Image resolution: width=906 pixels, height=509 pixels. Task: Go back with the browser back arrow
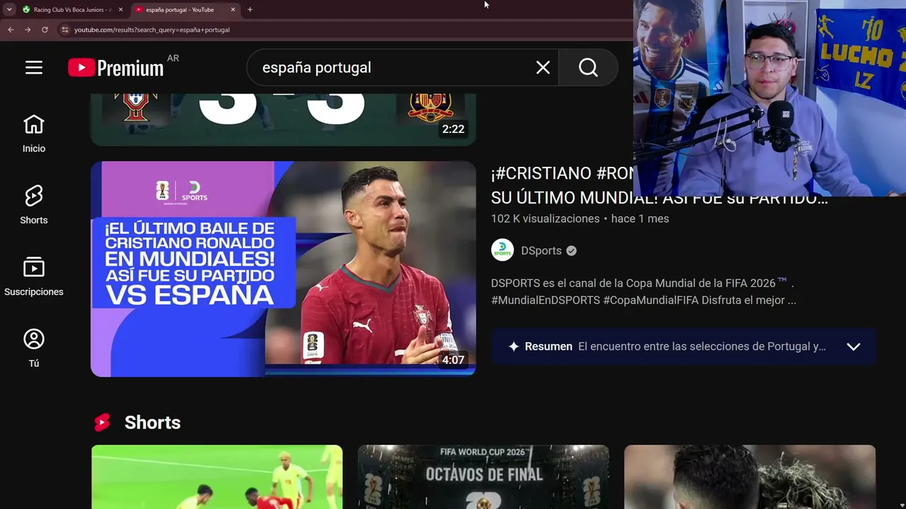click(x=11, y=30)
